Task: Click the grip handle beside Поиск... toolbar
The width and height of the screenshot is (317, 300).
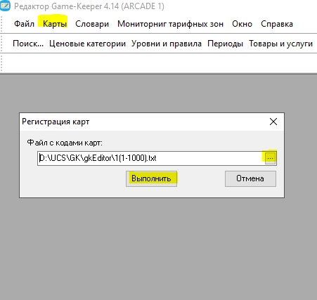Action: (x=1, y=44)
